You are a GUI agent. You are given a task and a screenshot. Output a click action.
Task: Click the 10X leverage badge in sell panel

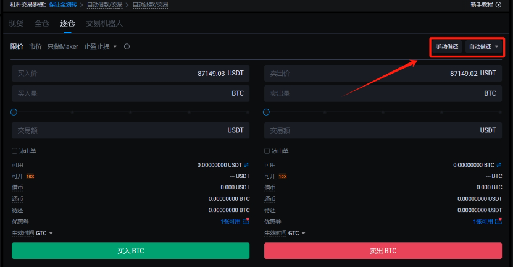pyautogui.click(x=283, y=176)
